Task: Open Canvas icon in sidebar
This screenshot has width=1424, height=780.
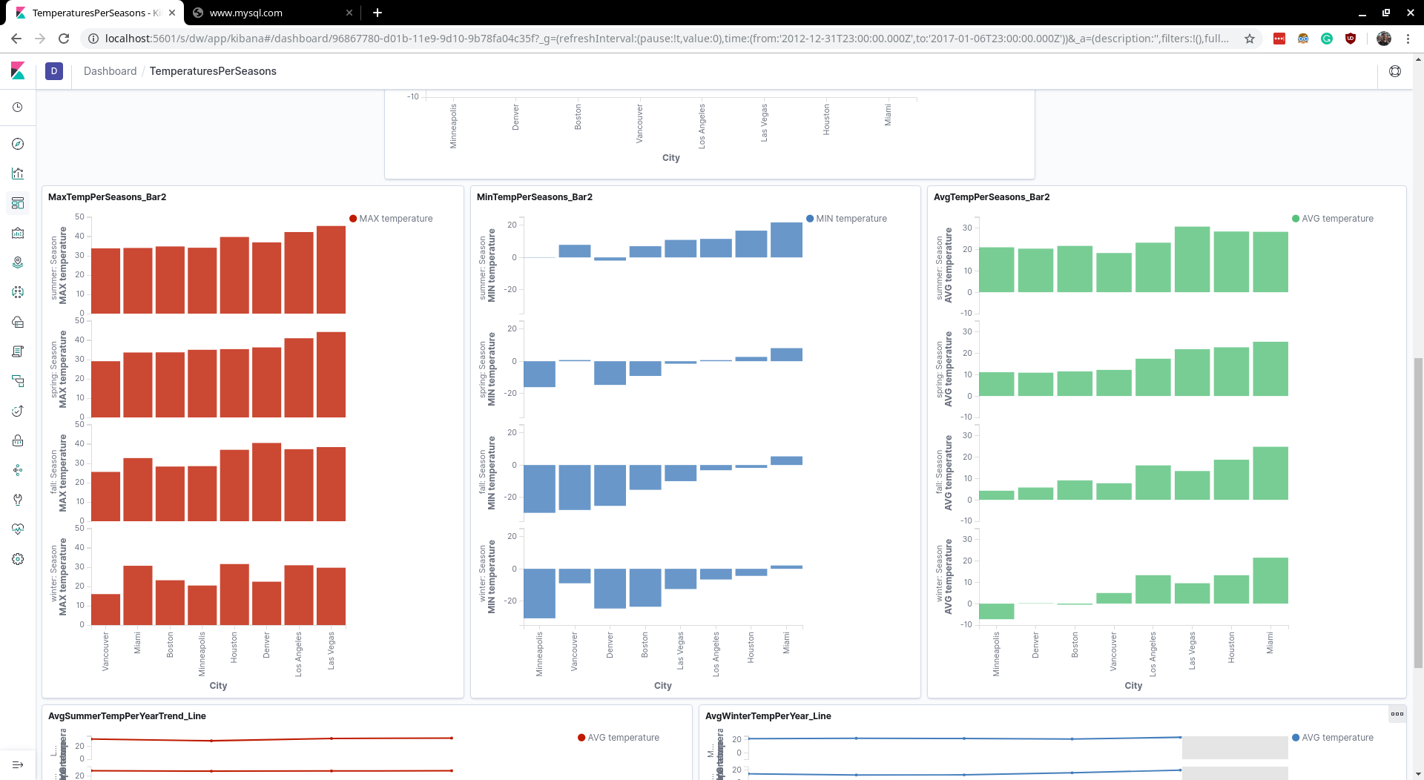Action: (x=18, y=233)
